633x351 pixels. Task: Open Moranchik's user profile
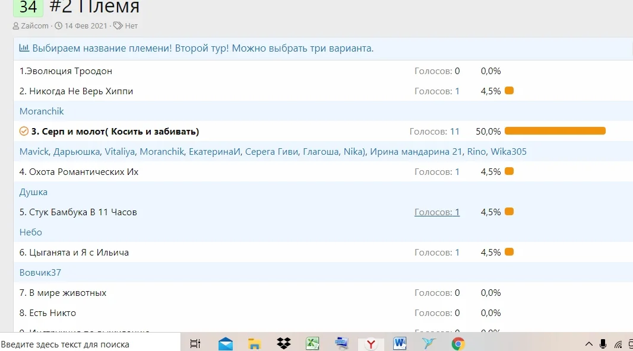pos(42,111)
